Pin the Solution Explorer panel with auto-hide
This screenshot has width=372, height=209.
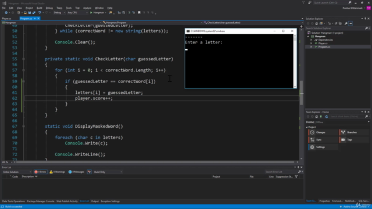[366, 19]
